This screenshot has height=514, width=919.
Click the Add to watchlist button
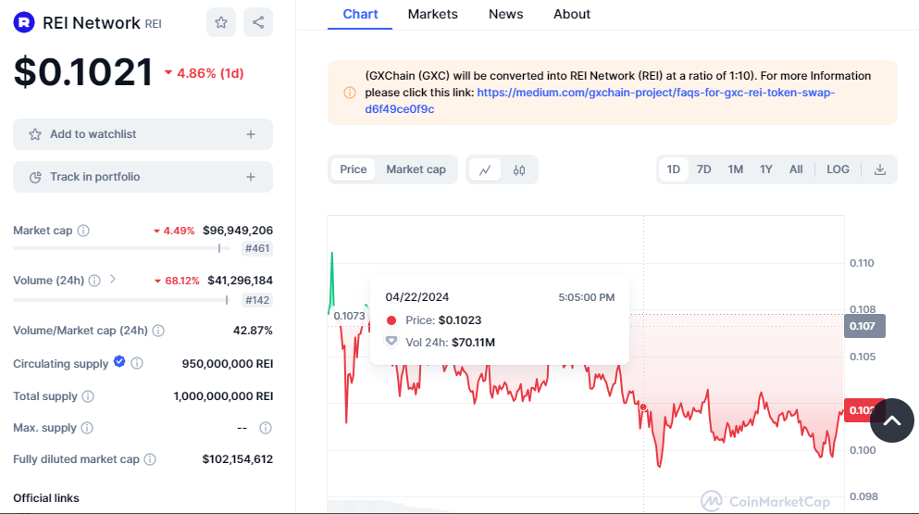pyautogui.click(x=143, y=134)
